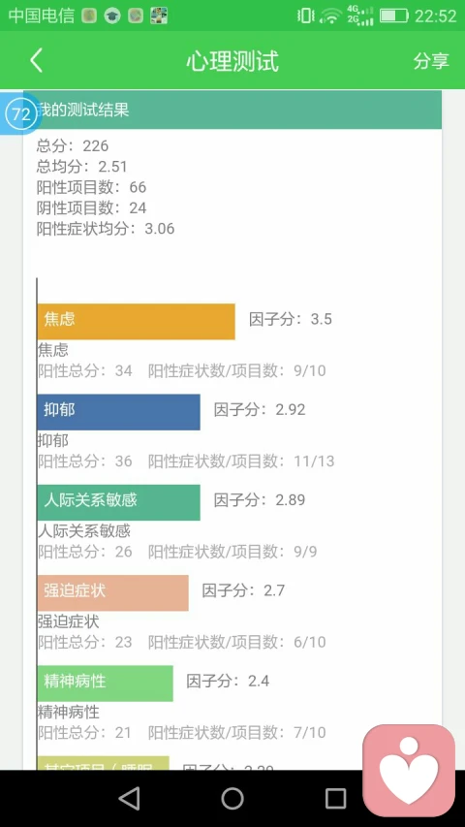The image size is (465, 827).
Task: Tap the 心理测试 page title
Action: click(x=232, y=61)
